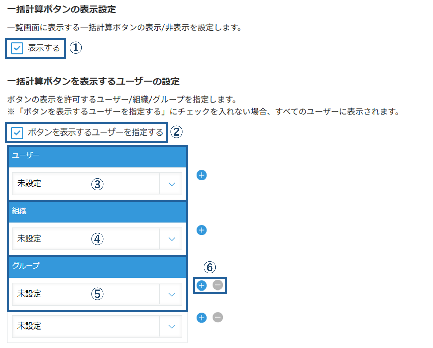Select the 未設定 field under ユーザー
Screen dimensions: 433x348
point(97,184)
